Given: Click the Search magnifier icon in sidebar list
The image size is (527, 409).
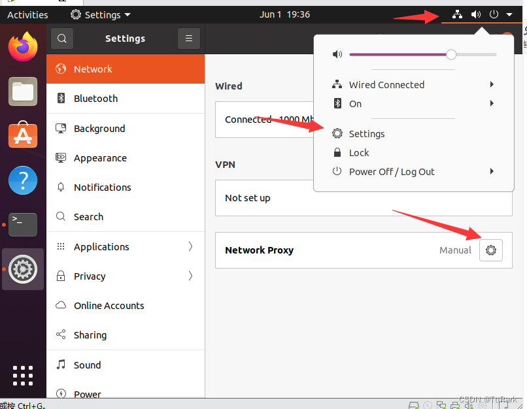Looking at the screenshot, I should 61,216.
